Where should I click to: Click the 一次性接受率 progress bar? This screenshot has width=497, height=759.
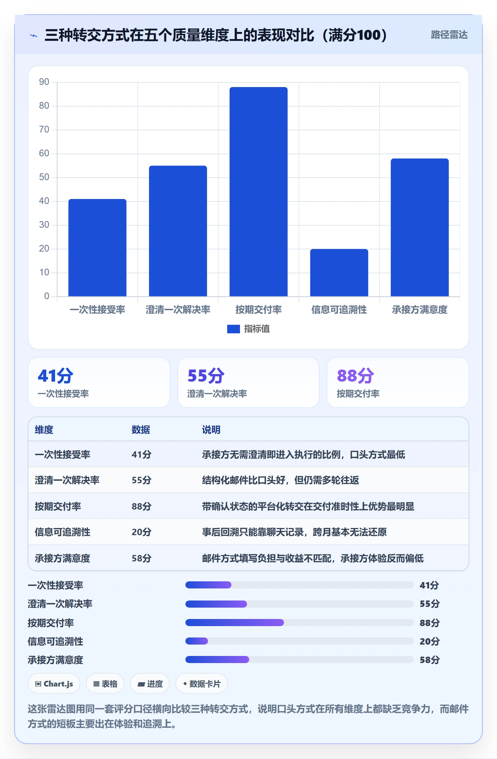300,585
